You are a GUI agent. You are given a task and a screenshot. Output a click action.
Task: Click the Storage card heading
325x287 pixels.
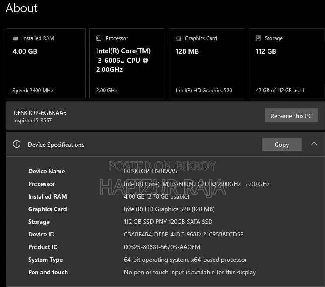[274, 38]
